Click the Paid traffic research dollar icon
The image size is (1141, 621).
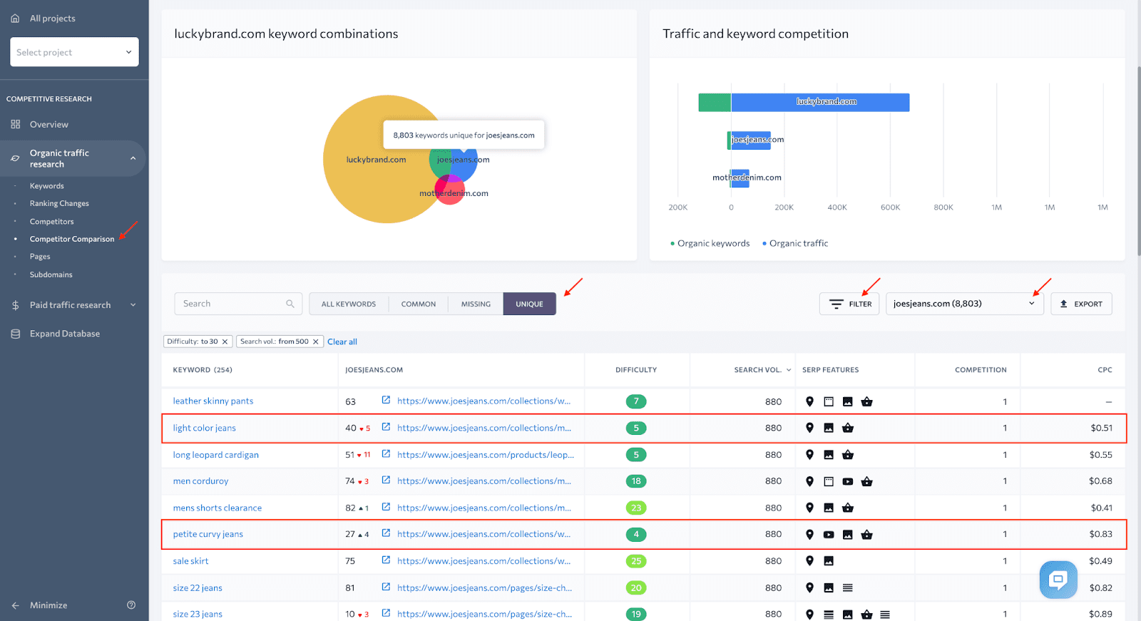pos(15,305)
